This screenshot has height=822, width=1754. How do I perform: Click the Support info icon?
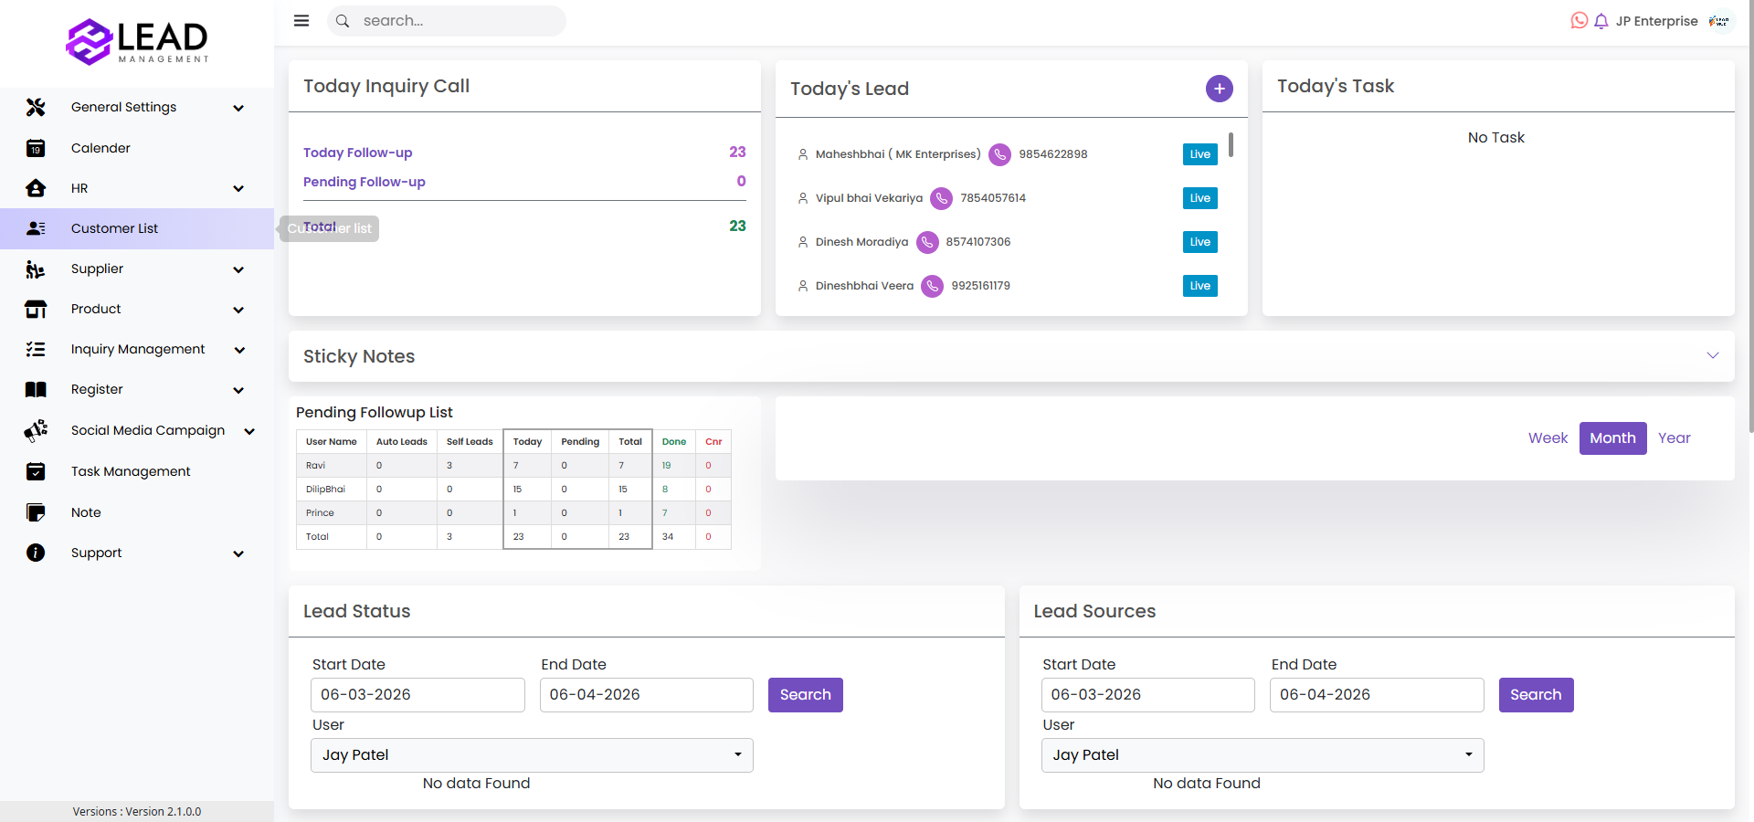pos(36,553)
